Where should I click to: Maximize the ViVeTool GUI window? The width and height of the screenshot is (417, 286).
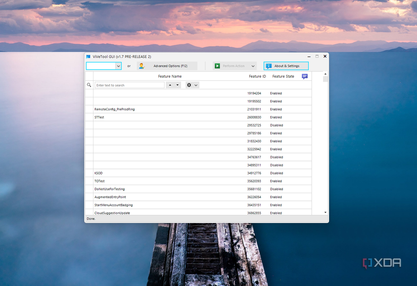(317, 56)
